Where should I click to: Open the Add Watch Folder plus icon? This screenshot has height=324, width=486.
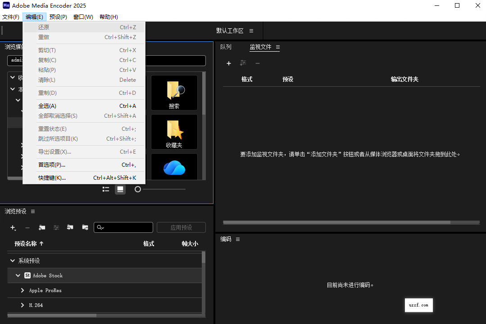(x=228, y=63)
